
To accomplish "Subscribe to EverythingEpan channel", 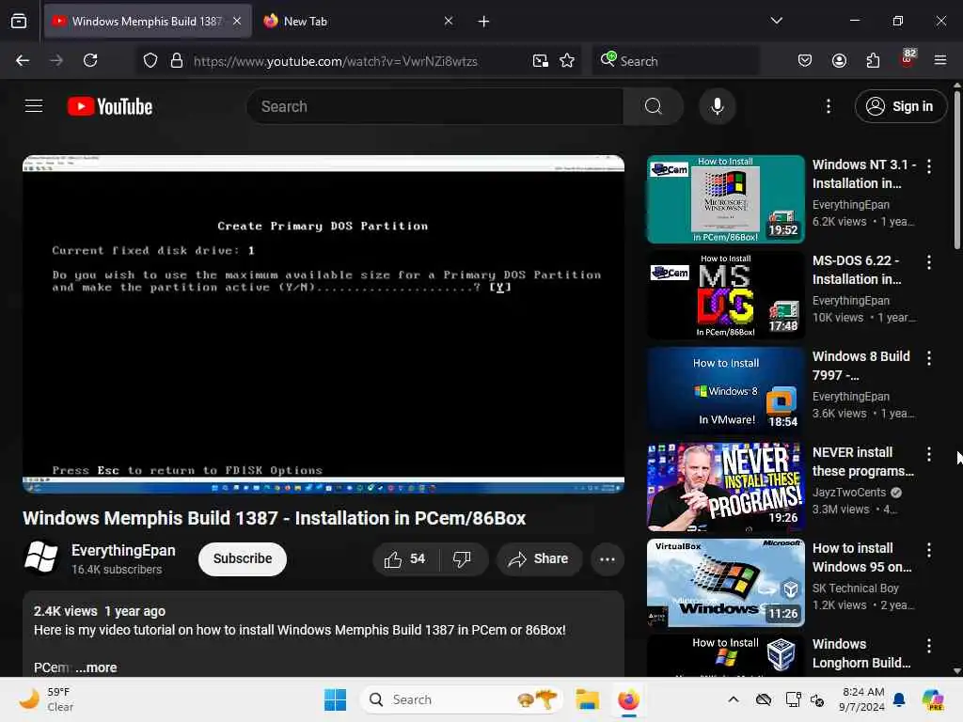I will click(x=243, y=558).
